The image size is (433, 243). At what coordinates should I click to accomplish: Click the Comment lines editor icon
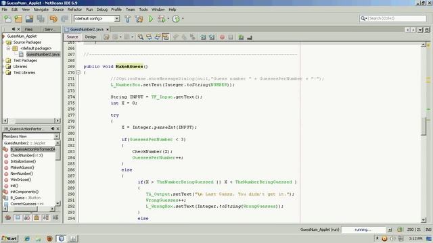pyautogui.click(x=241, y=37)
